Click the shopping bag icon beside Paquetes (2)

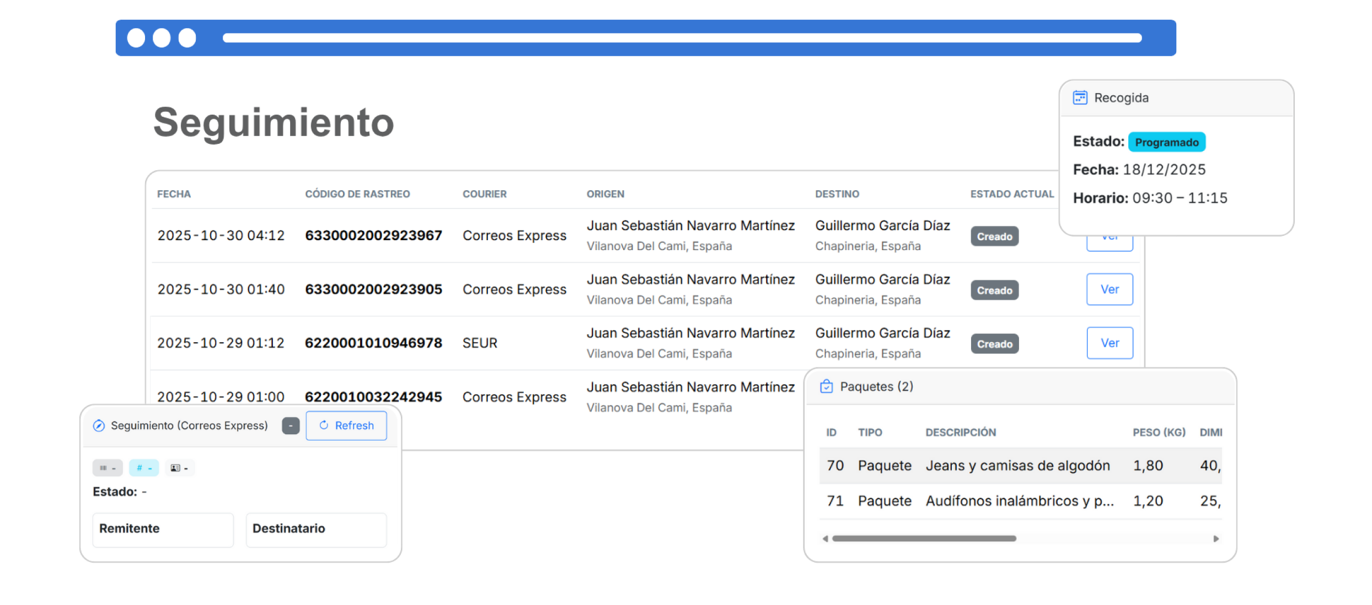(x=826, y=386)
